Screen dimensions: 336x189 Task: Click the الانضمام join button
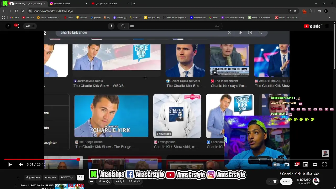(286, 181)
